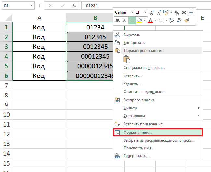The image size is (211, 172).
Task: Expand the accounting format dropdown arrow
Action: (171, 12)
